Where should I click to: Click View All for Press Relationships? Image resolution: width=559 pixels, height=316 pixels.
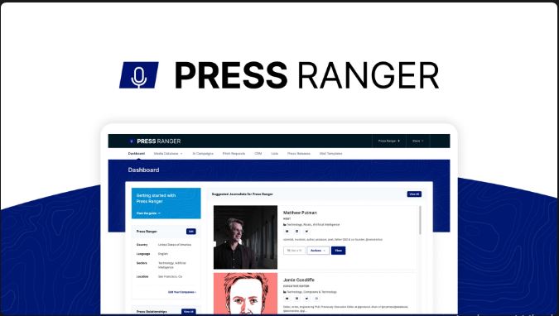tap(189, 312)
